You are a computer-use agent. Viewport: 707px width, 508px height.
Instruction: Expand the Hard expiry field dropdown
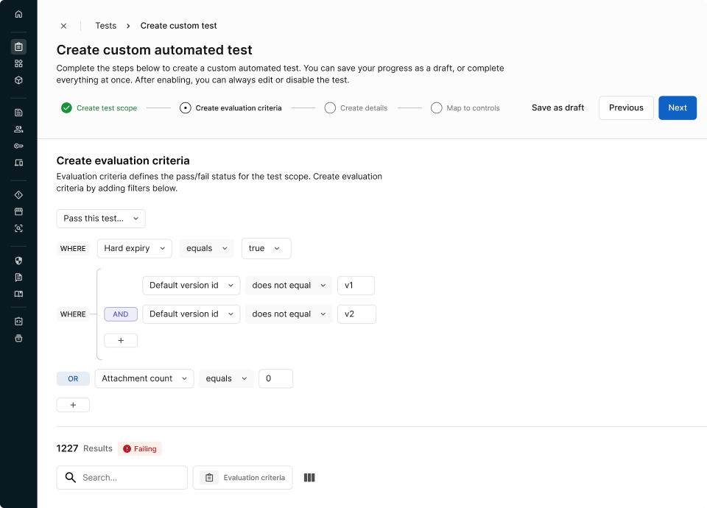coord(134,249)
